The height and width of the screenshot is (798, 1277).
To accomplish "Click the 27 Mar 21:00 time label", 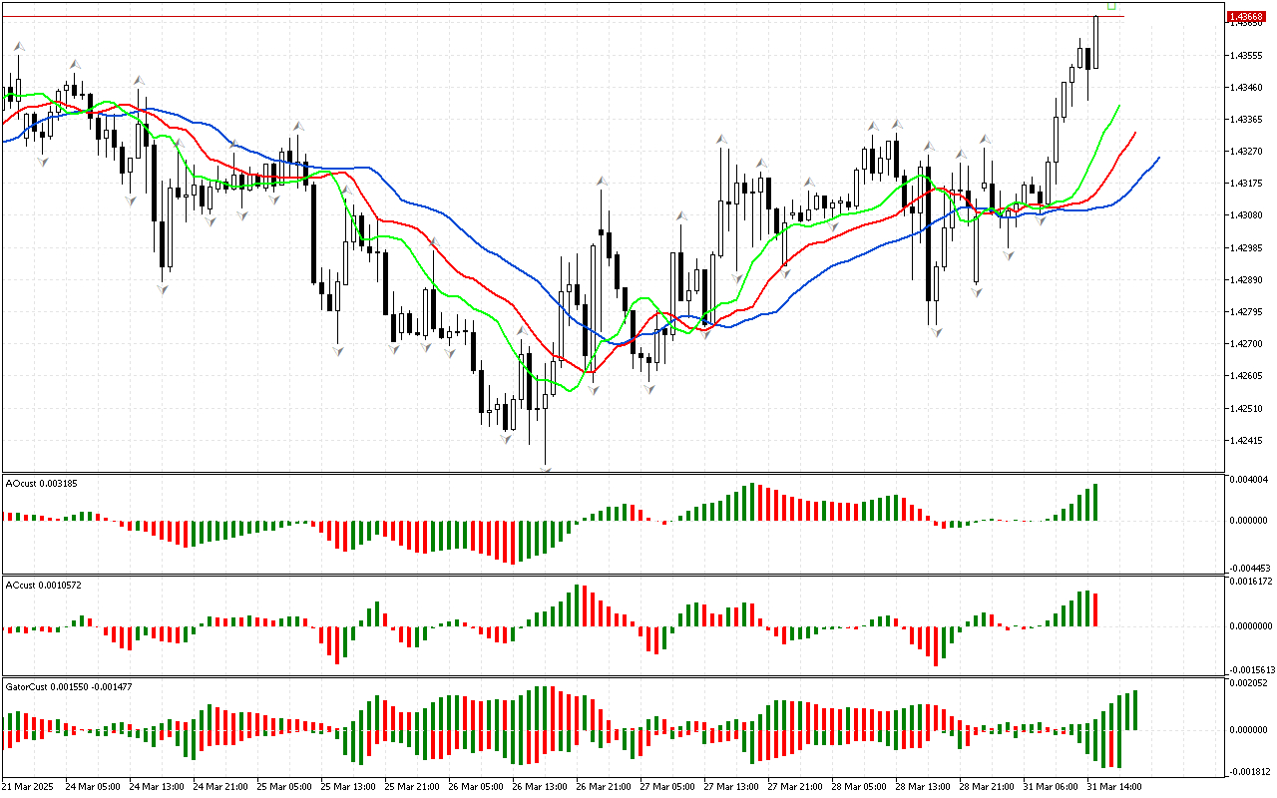I will [795, 786].
